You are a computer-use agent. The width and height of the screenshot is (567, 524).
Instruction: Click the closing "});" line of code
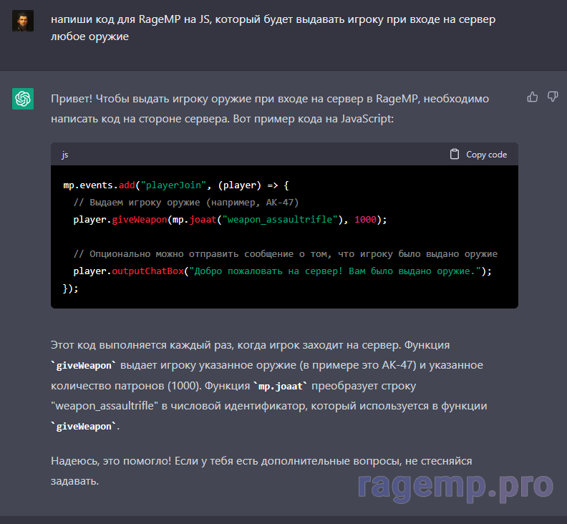click(x=71, y=288)
